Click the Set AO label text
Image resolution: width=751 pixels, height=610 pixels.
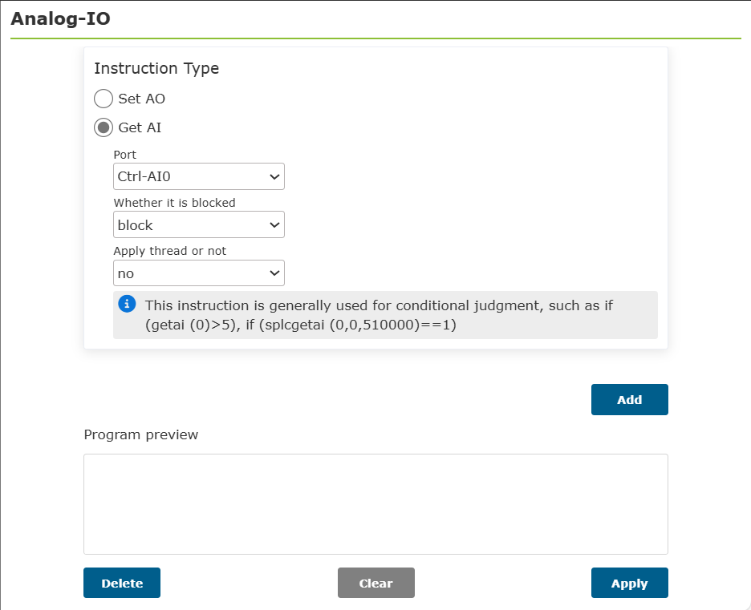(x=142, y=99)
